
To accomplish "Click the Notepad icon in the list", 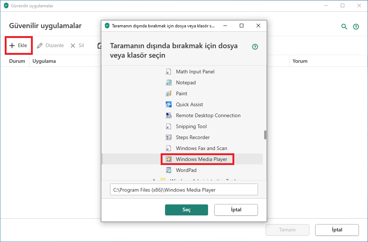I will point(168,82).
